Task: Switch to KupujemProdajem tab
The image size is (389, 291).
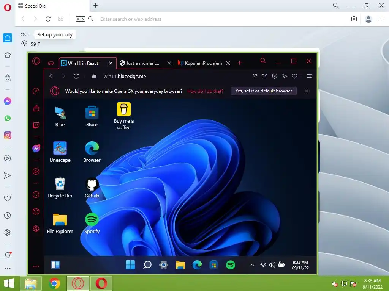Action: 204,63
